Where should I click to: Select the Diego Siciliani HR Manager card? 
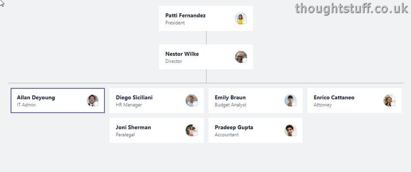[x=157, y=101]
